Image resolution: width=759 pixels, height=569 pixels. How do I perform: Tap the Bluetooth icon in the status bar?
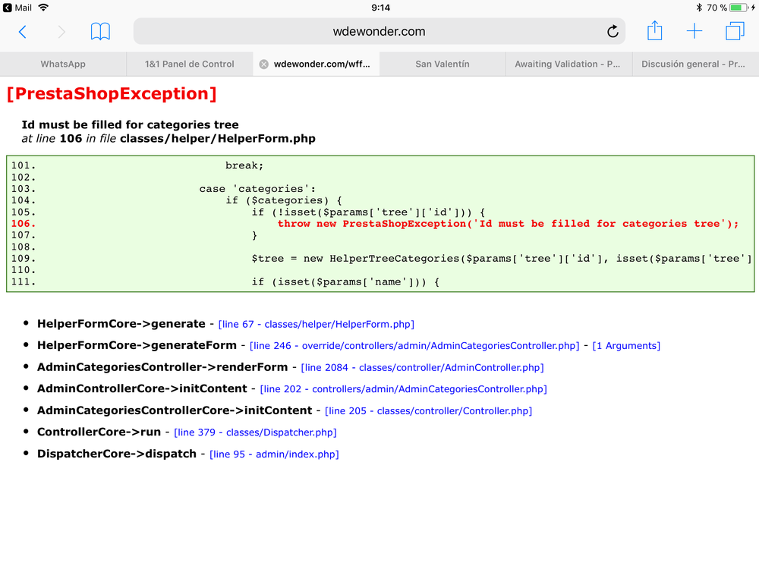698,8
